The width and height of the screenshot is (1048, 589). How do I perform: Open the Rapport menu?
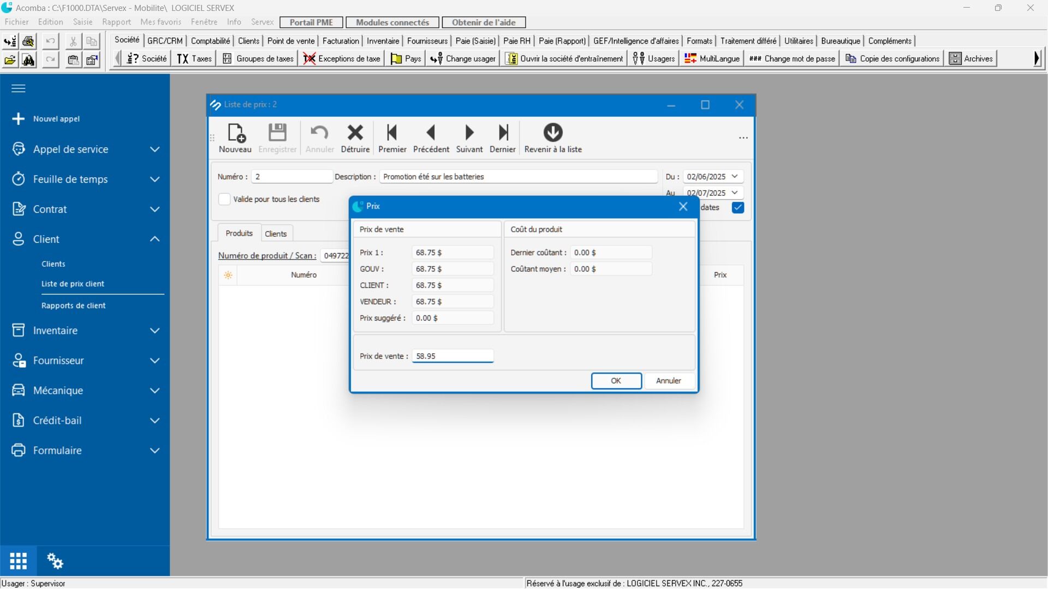point(116,22)
